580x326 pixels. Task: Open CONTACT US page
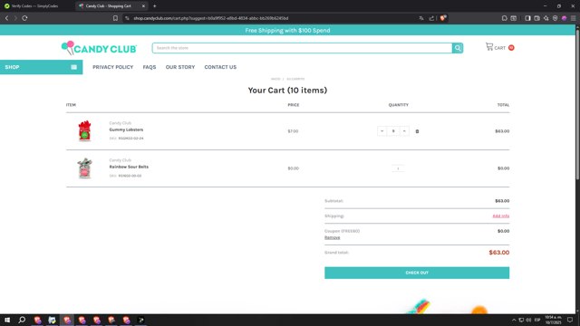220,67
